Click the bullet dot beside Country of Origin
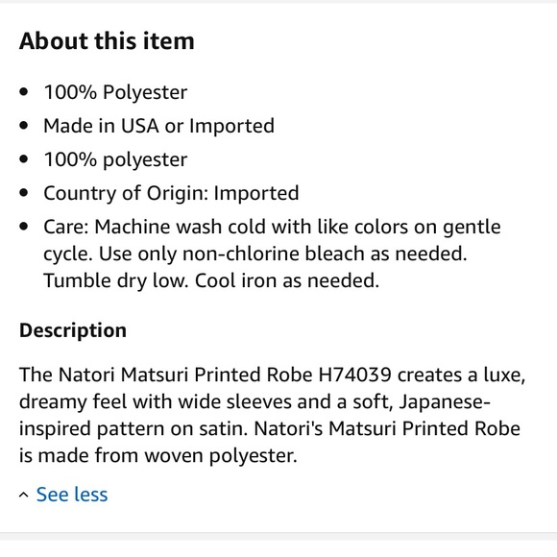The height and width of the screenshot is (557, 557). pyautogui.click(x=24, y=193)
